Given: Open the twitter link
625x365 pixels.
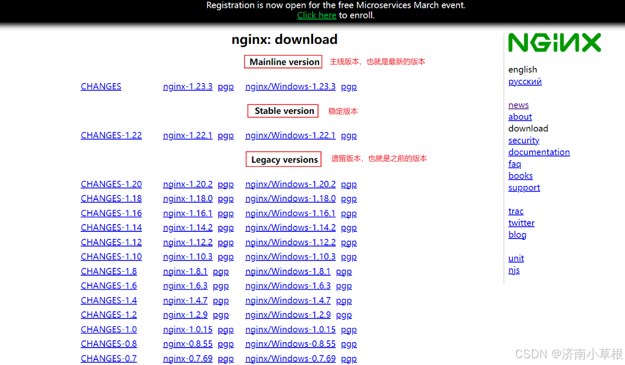Looking at the screenshot, I should pos(521,223).
